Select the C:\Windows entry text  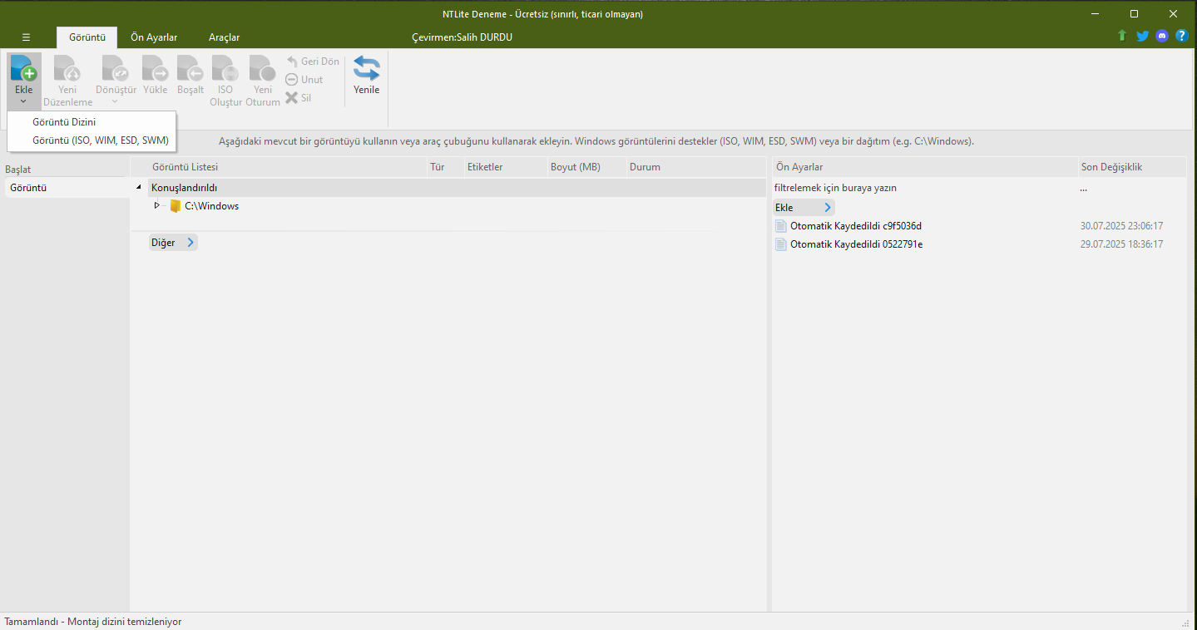pos(212,206)
